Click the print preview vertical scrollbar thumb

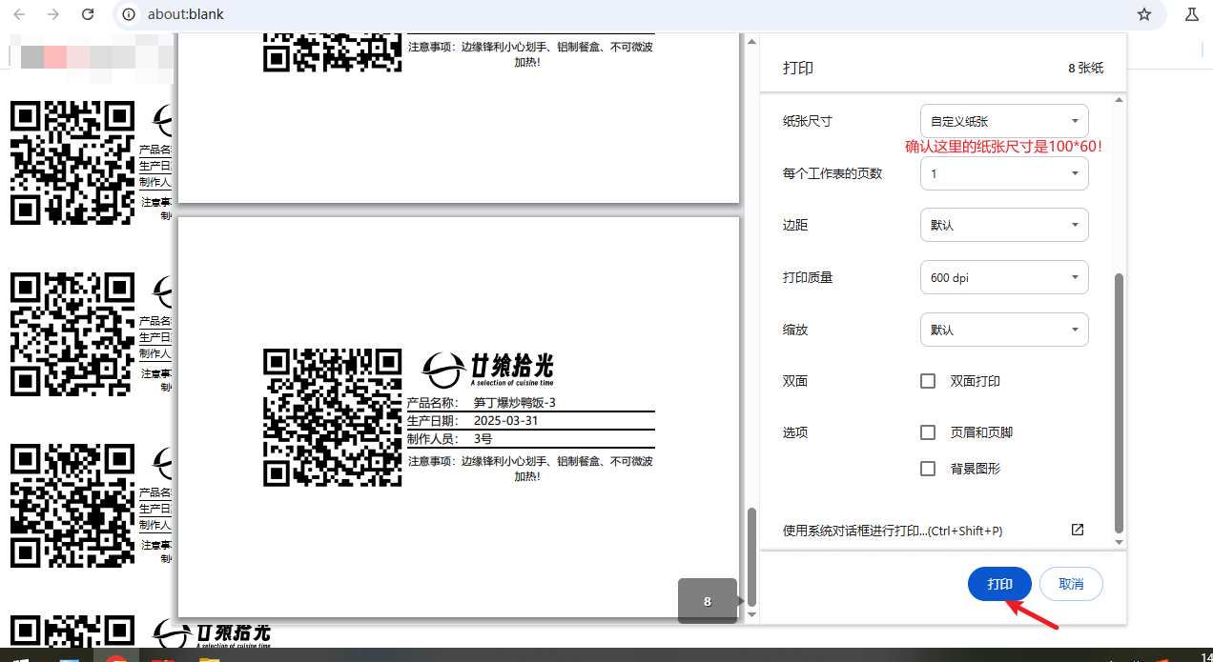tap(751, 557)
